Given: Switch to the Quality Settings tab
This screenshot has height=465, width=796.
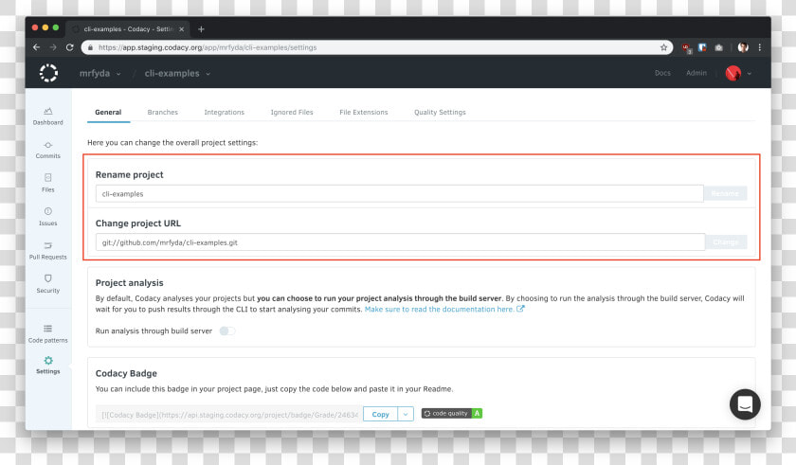Looking at the screenshot, I should click(x=440, y=112).
